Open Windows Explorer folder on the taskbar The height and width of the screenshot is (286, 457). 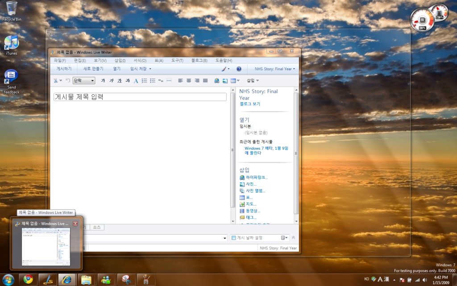87,280
